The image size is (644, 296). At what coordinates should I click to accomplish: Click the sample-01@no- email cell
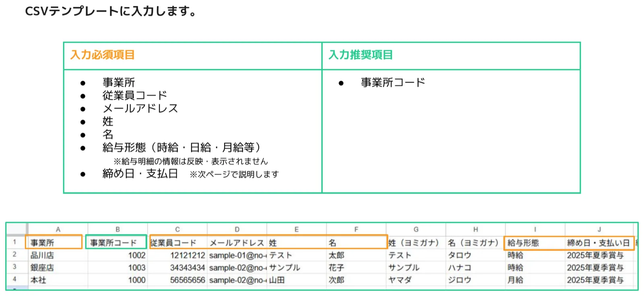[x=237, y=255]
